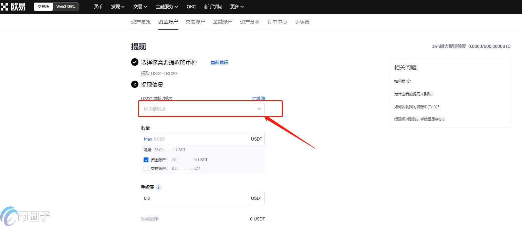Click Max to fill full amount

(x=148, y=139)
